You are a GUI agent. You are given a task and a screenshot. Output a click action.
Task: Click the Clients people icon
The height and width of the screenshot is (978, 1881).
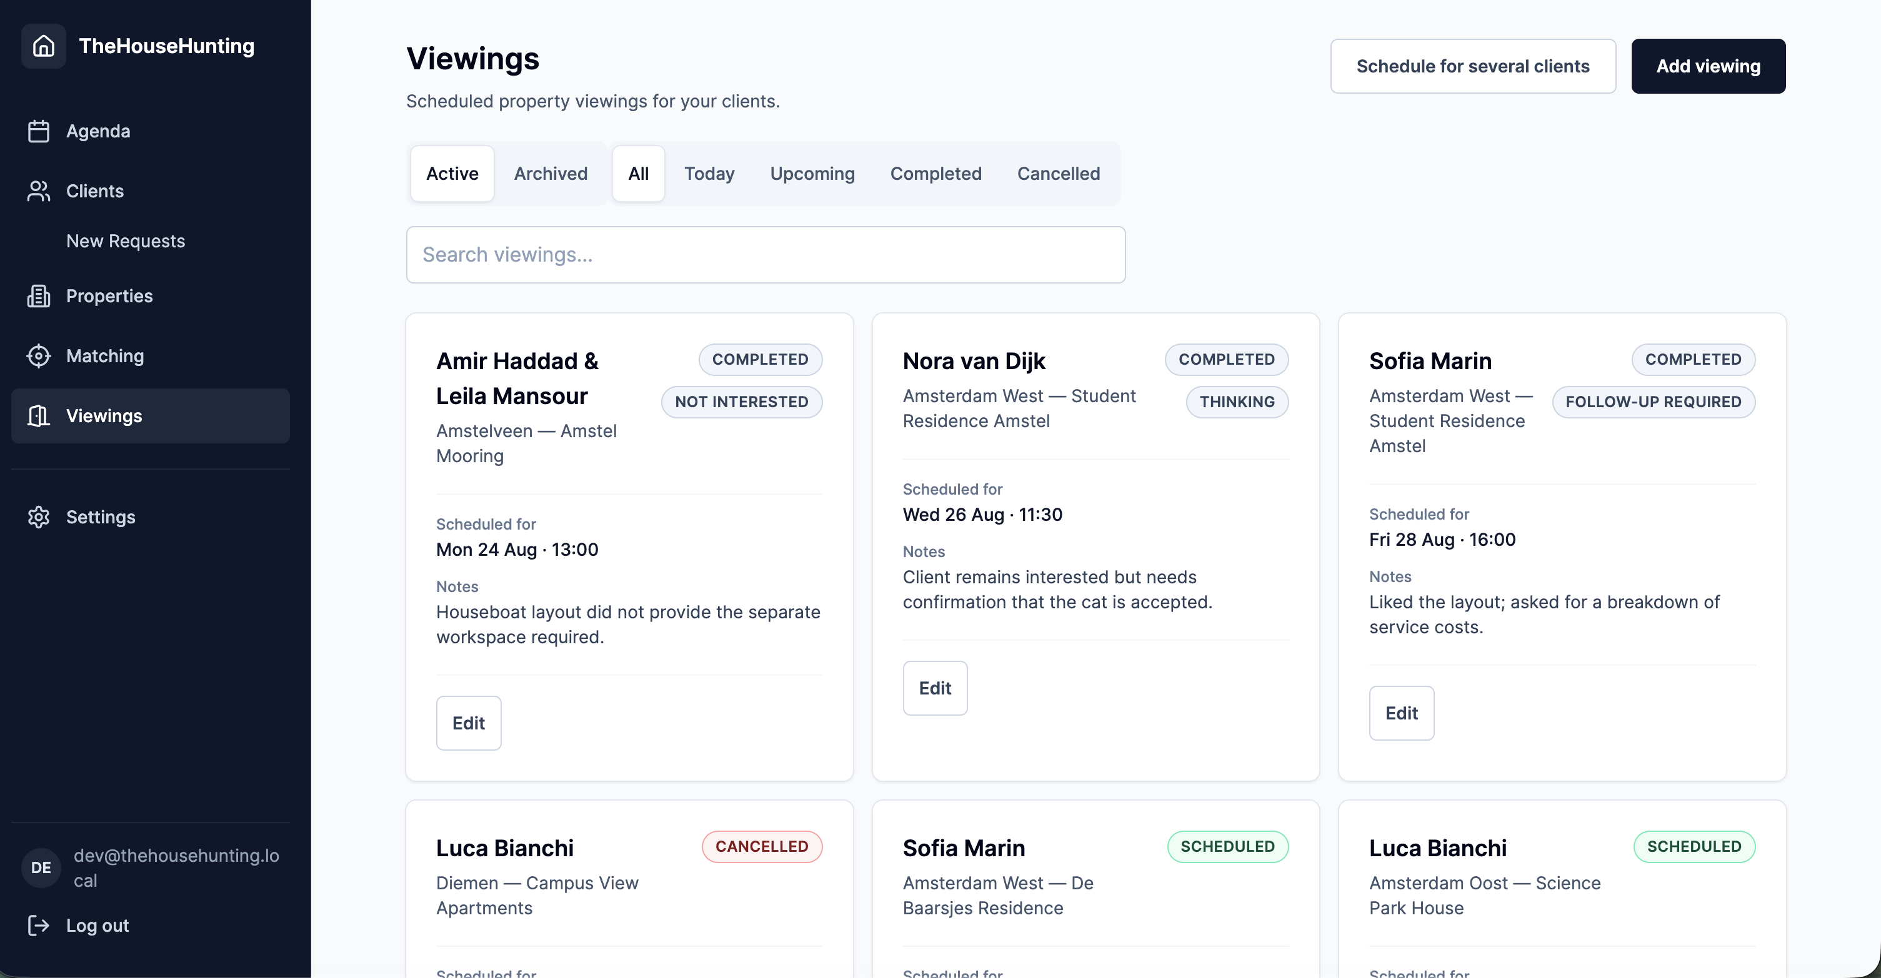point(39,191)
